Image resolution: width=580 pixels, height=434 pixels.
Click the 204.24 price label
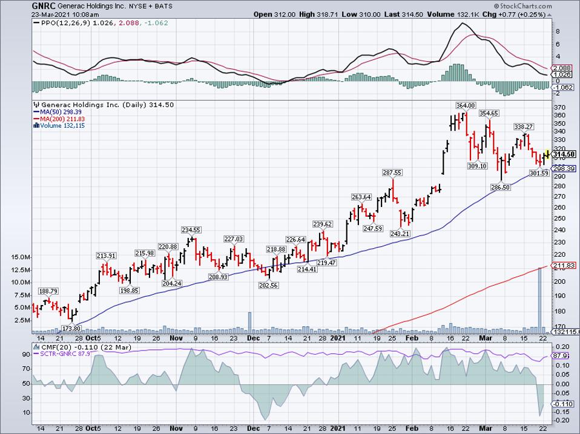[x=171, y=283]
